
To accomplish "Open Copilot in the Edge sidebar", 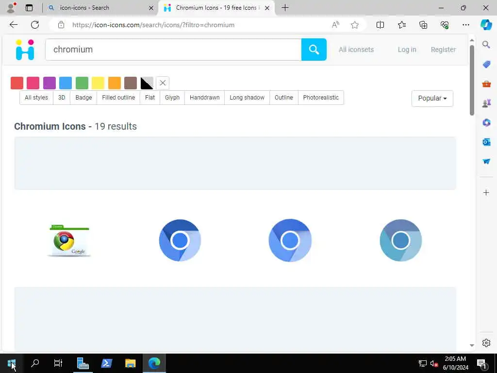I will tap(486, 25).
